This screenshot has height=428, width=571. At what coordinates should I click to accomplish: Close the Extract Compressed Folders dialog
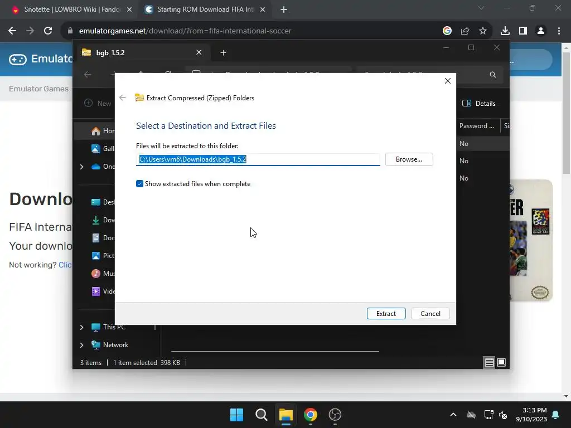click(448, 81)
